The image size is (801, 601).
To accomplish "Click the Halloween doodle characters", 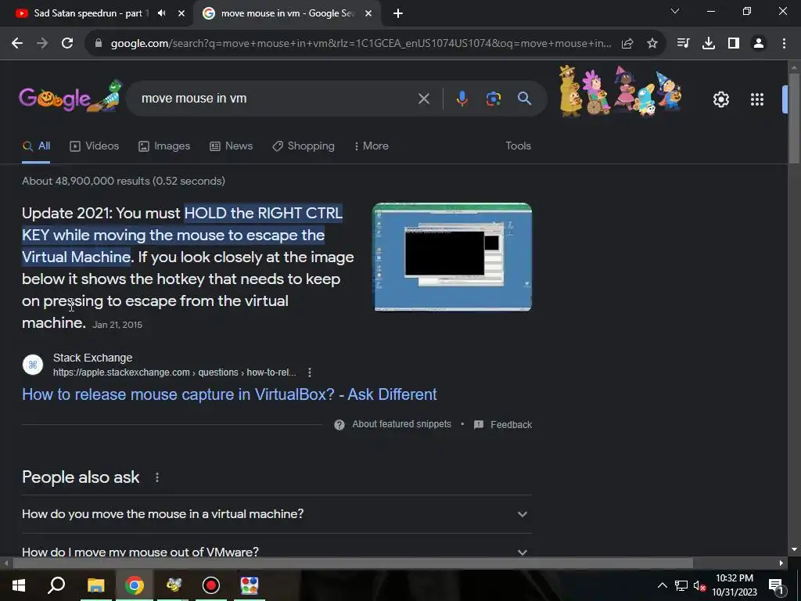I will tap(620, 91).
